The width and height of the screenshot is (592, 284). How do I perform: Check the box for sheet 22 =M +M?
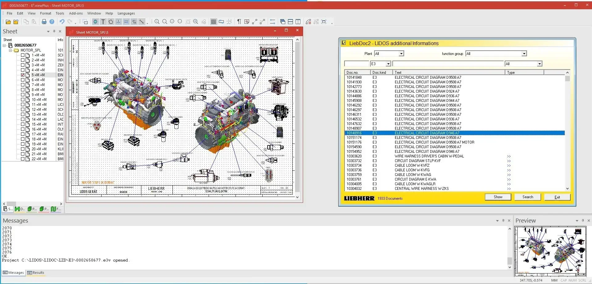click(23, 159)
